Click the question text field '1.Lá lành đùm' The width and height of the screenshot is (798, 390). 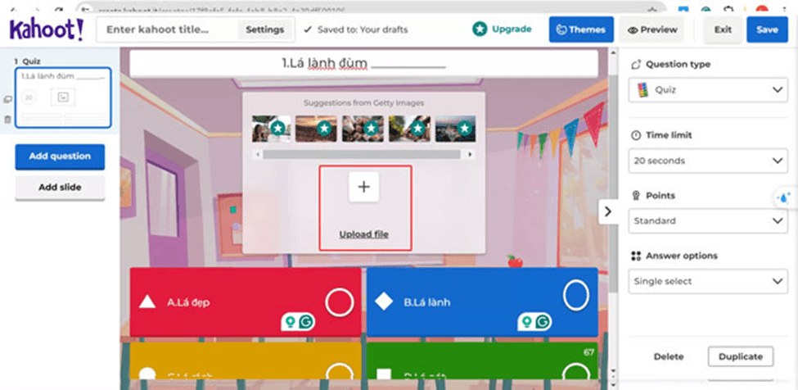click(x=364, y=64)
